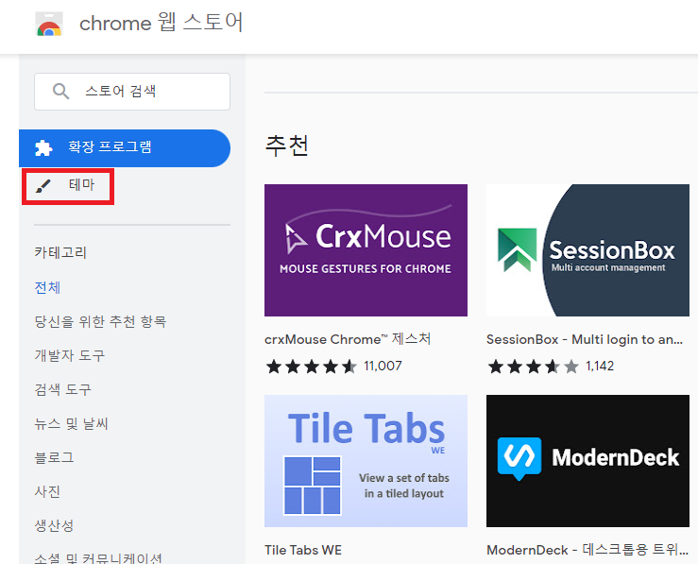The width and height of the screenshot is (698, 564).
Task: Open the 뉴스 및 날씨 category
Action: (71, 423)
